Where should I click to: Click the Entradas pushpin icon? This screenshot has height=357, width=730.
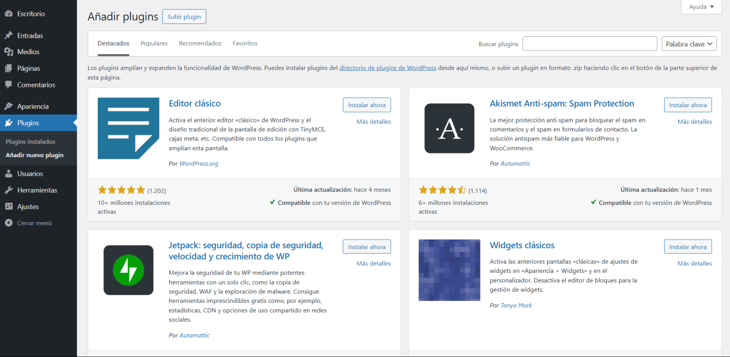point(9,36)
